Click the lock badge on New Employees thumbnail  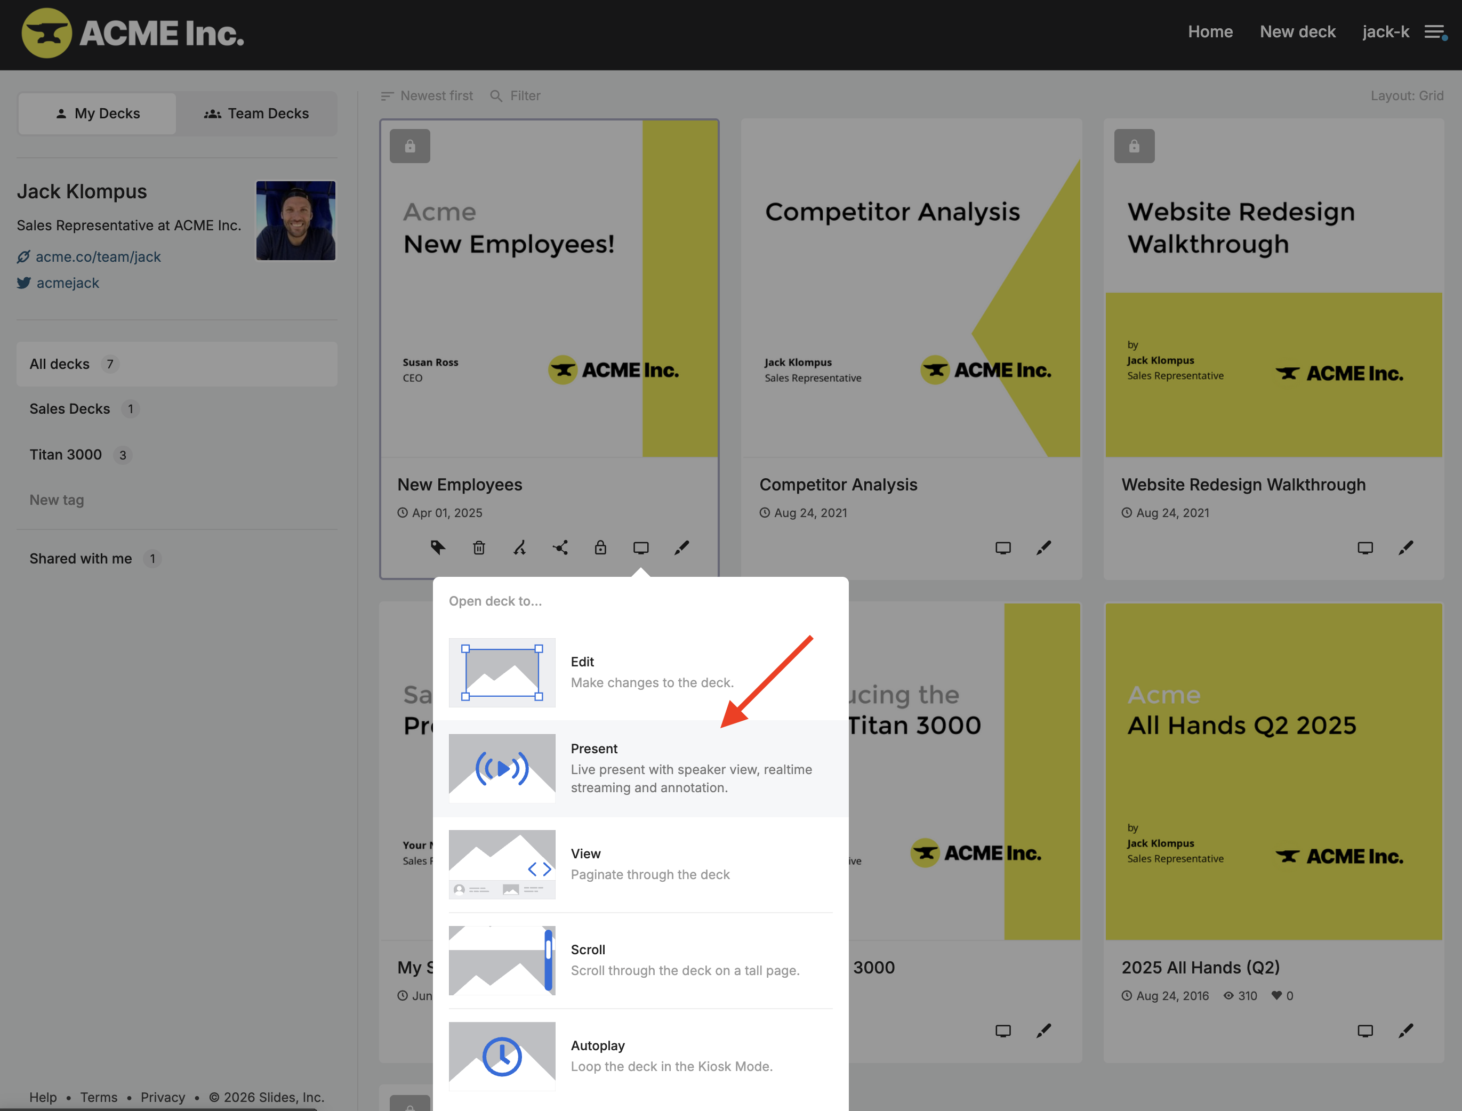click(x=410, y=146)
